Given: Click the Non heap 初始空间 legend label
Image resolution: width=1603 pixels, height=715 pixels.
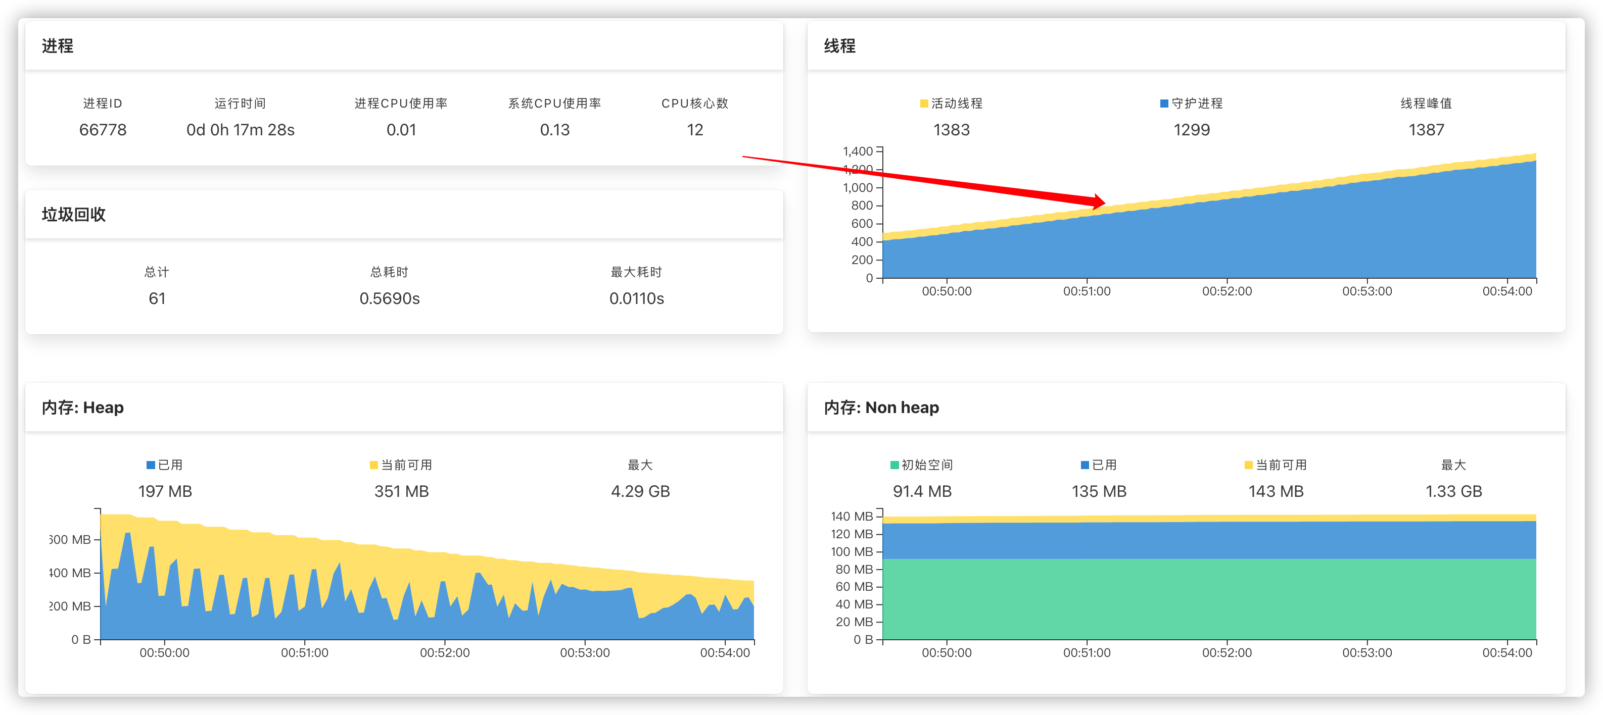Looking at the screenshot, I should tap(928, 465).
